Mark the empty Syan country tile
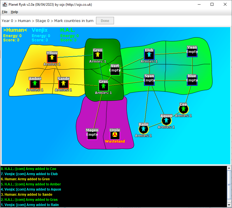 149,80
